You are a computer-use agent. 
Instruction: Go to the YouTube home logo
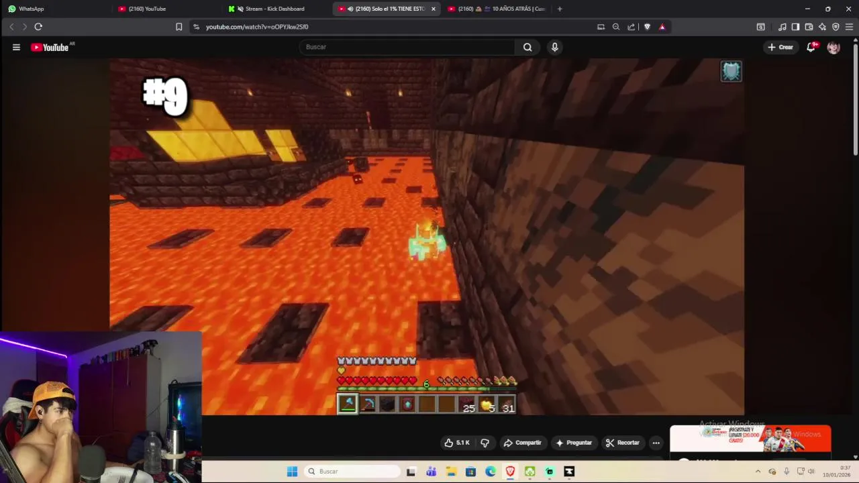[50, 47]
